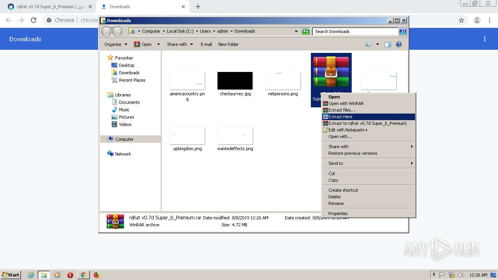Viewport: 498px width, 280px height.
Task: Click the Windows Start button
Action: (x=11, y=275)
